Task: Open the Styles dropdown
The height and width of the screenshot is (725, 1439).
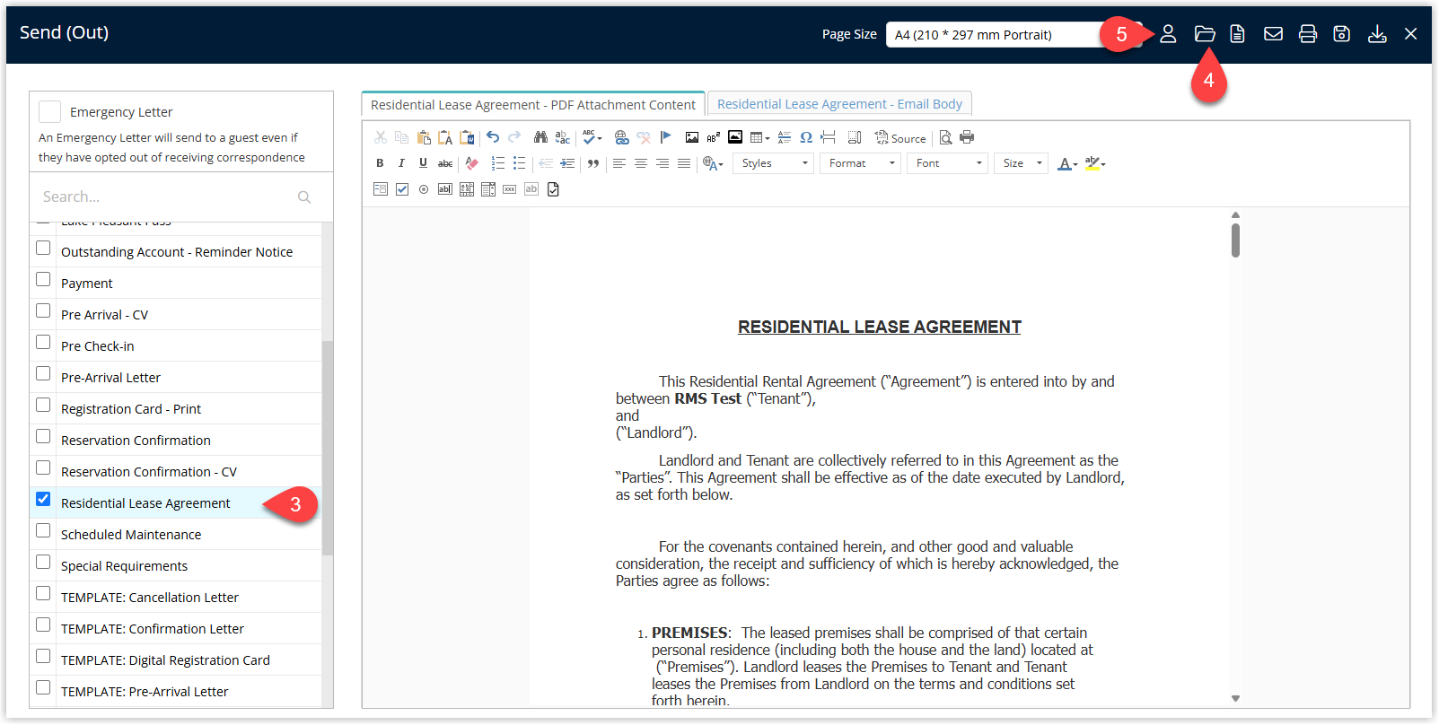Action: tap(774, 163)
